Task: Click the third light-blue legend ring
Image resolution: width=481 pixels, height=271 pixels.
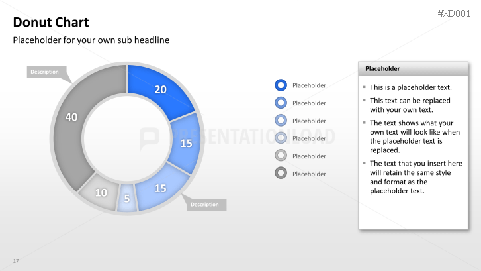Action: click(281, 121)
